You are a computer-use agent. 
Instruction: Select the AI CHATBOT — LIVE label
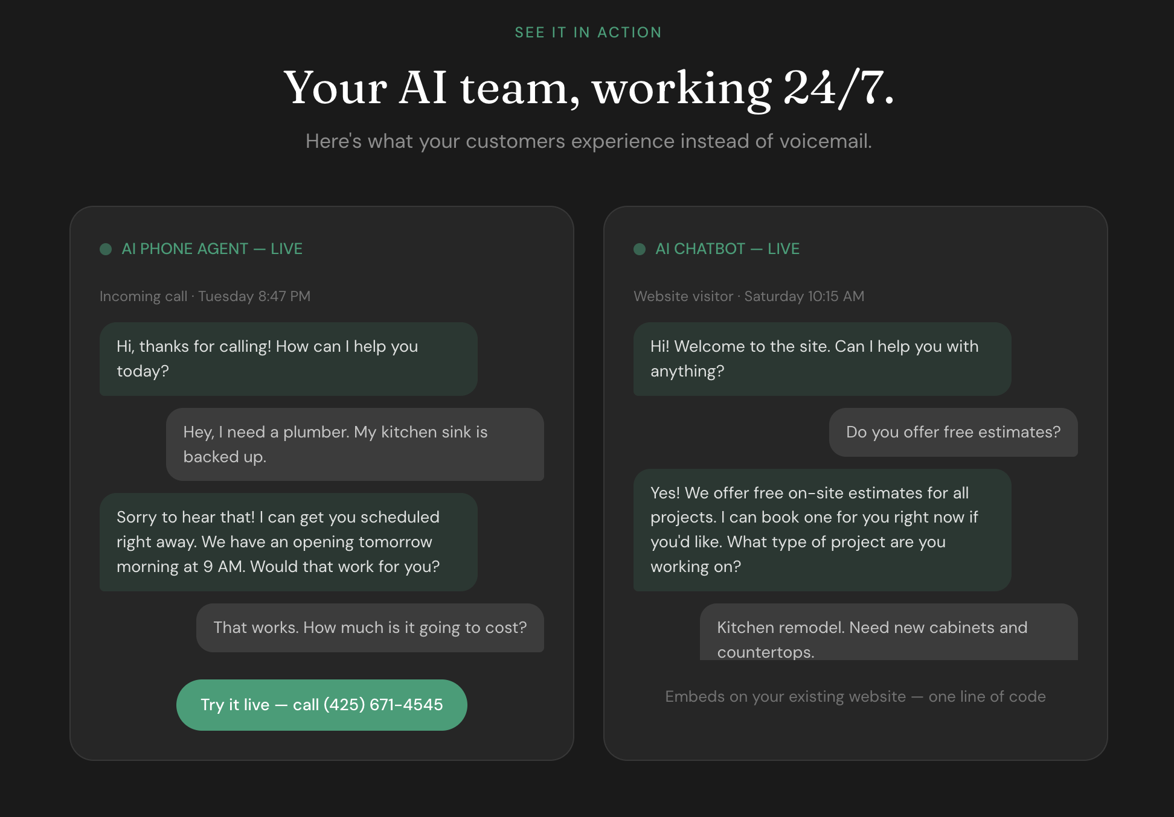point(728,249)
